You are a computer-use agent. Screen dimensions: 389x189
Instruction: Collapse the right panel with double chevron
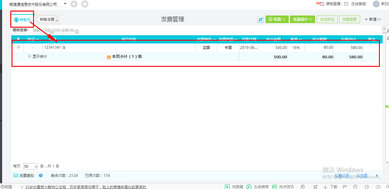[384, 29]
